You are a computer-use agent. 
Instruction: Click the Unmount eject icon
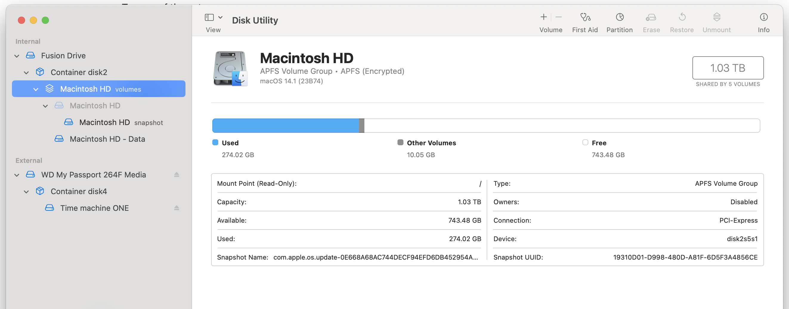[717, 17]
